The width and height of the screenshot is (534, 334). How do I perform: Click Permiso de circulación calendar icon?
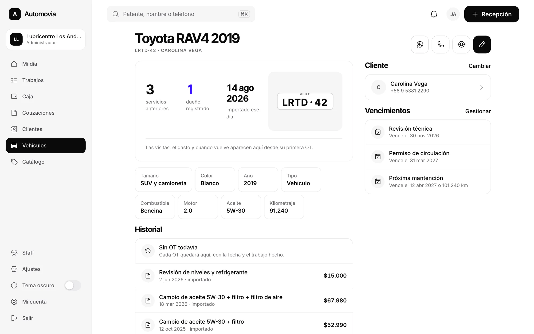(378, 157)
